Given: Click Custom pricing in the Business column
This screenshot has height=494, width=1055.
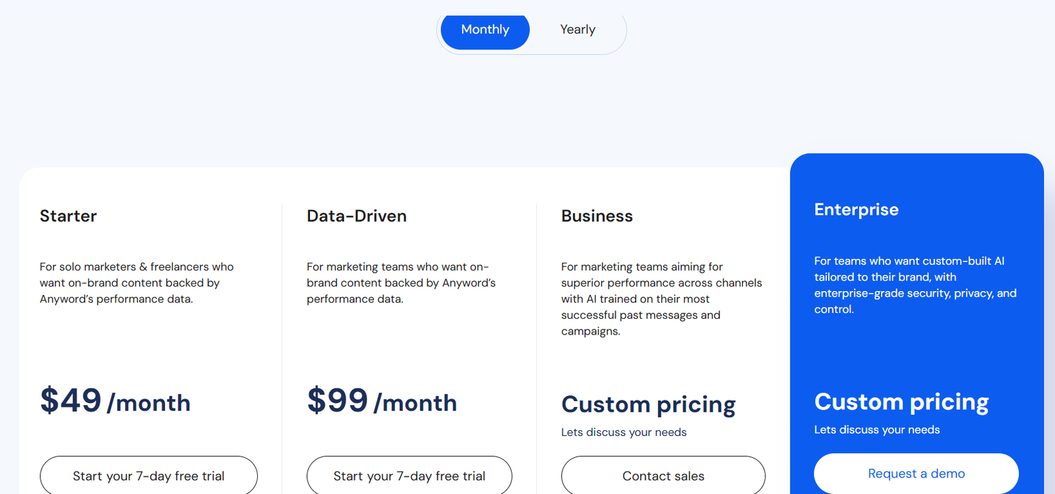Looking at the screenshot, I should [648, 404].
